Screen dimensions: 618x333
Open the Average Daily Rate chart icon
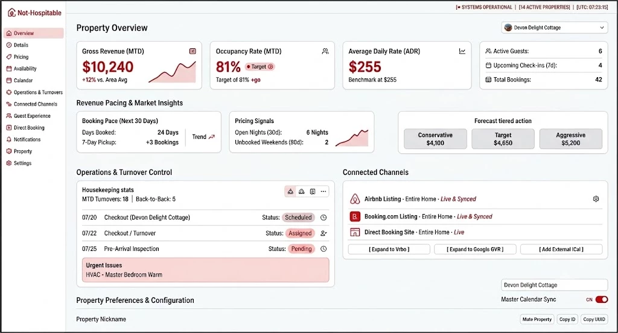click(462, 51)
